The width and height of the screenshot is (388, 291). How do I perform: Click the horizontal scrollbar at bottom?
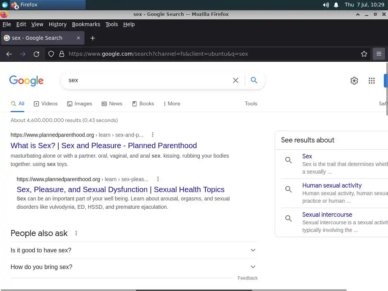coord(194,290)
